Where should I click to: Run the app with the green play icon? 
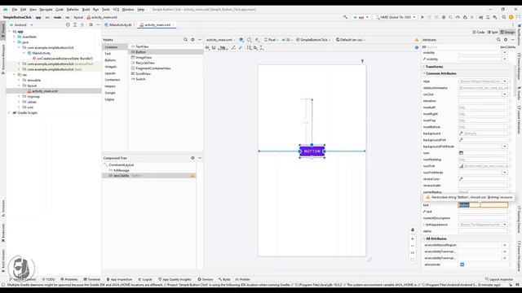tap(422, 17)
